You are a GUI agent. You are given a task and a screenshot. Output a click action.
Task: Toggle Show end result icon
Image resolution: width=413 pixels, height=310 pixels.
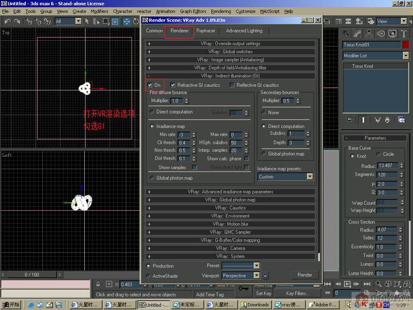pos(363,120)
